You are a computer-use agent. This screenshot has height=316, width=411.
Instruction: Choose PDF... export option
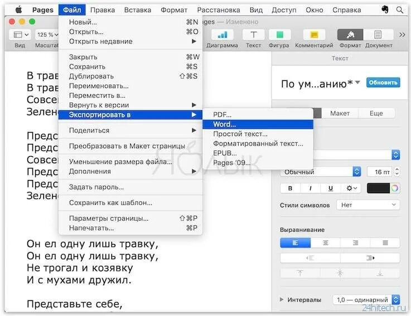coord(258,114)
